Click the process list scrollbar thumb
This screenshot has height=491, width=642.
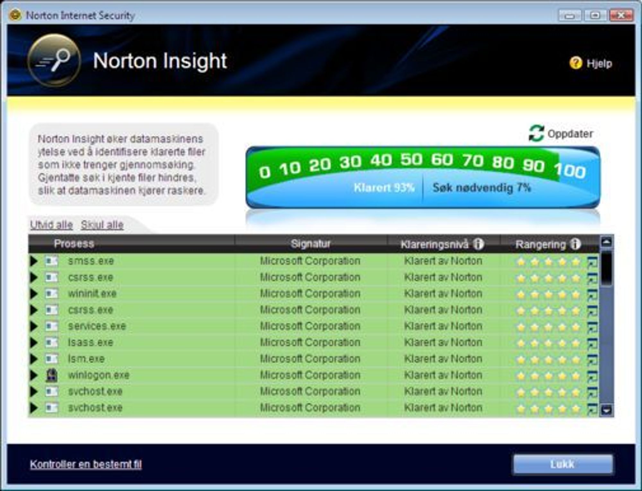pos(606,268)
